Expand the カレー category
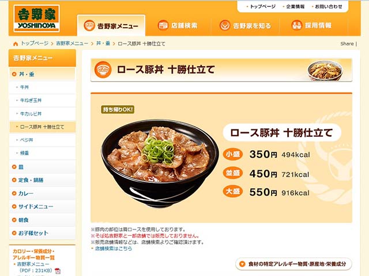The height and width of the screenshot is (276, 369). click(42, 193)
